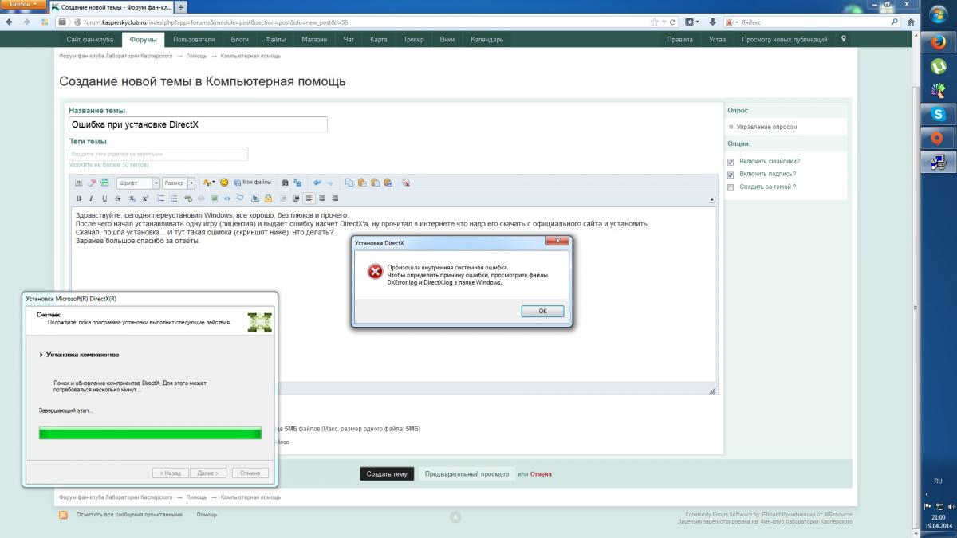Image resolution: width=957 pixels, height=538 pixels.
Task: Open the Пользователи navigation tab
Action: point(194,39)
